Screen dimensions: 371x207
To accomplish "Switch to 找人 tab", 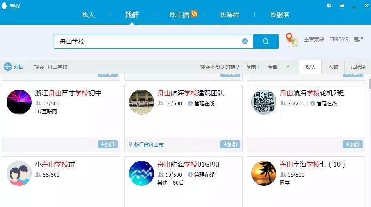I will coord(88,15).
